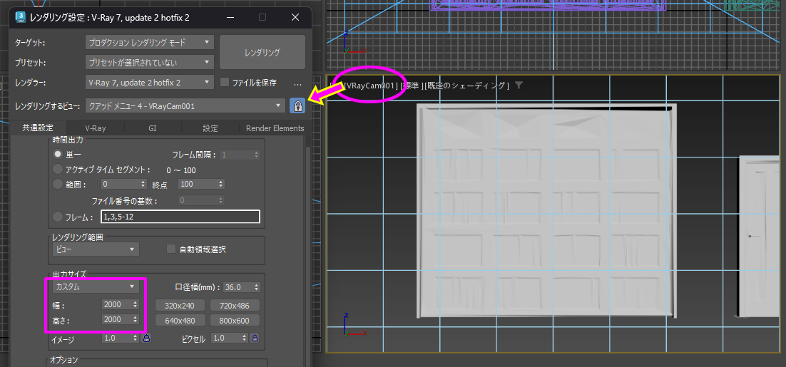786x367 pixels.
Task: Select the アクティブ タイム セグメント radio option
Action: (58, 170)
